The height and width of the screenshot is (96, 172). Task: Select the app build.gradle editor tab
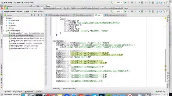pos(99,15)
